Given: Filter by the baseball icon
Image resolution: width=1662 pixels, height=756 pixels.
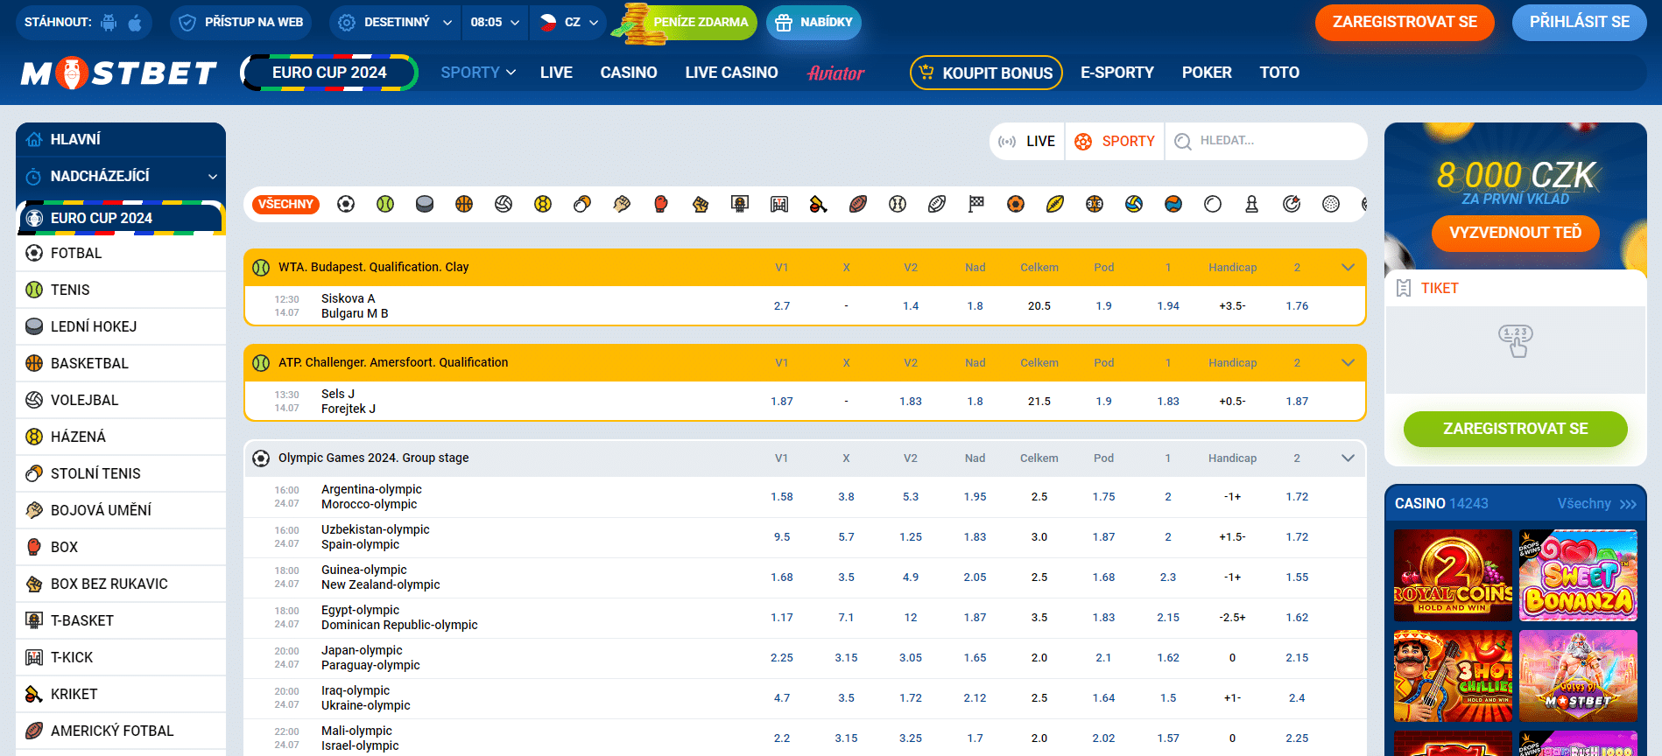Looking at the screenshot, I should tap(898, 204).
